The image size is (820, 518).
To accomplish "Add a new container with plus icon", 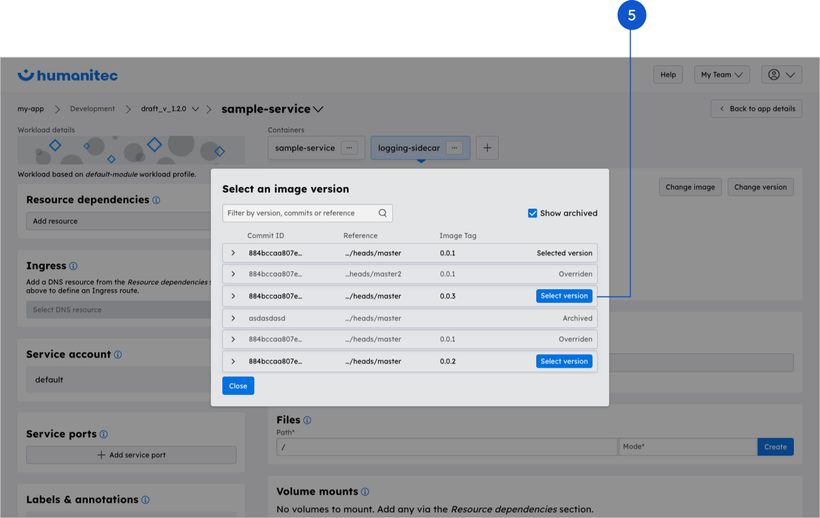I will tap(487, 148).
